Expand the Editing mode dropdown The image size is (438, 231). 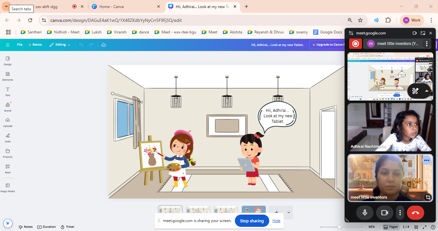click(60, 45)
